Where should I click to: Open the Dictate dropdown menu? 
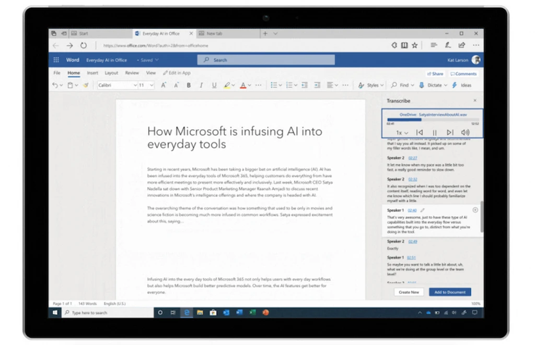(445, 85)
